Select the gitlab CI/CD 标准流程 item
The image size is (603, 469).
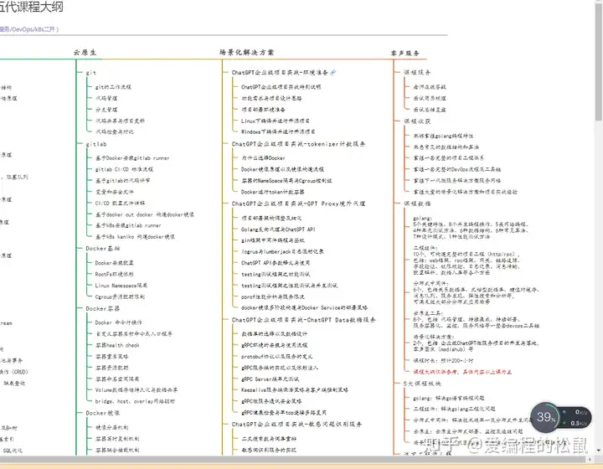(124, 169)
